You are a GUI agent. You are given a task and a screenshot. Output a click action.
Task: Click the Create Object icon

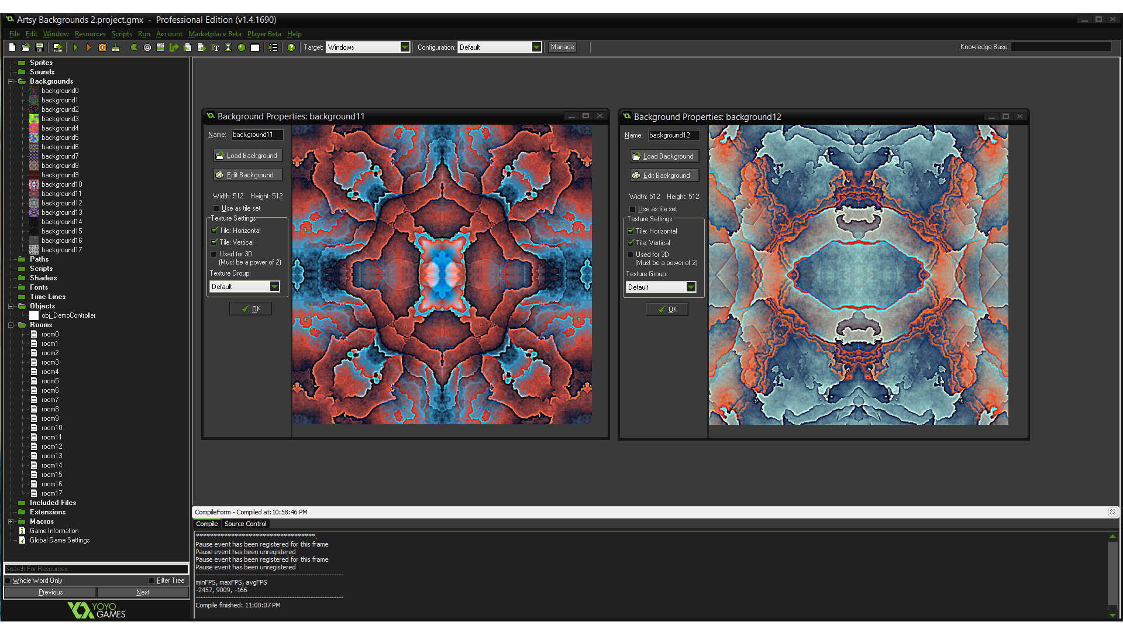pyautogui.click(x=241, y=47)
